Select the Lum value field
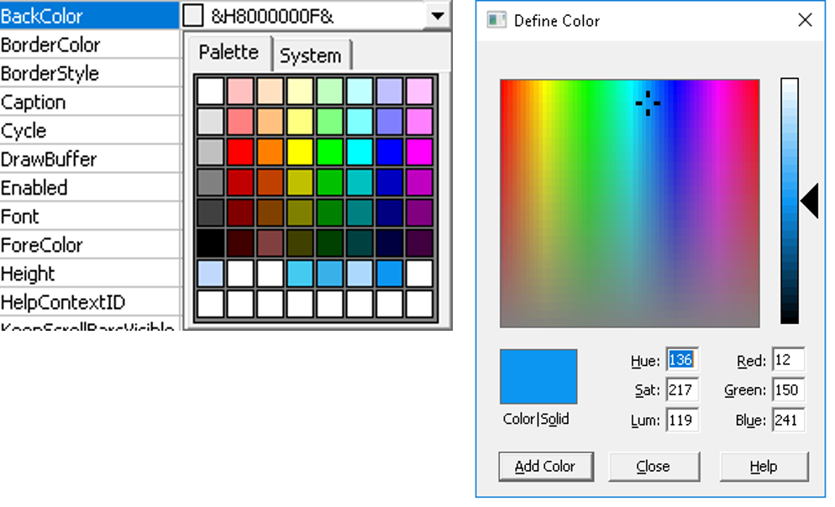 pos(681,420)
